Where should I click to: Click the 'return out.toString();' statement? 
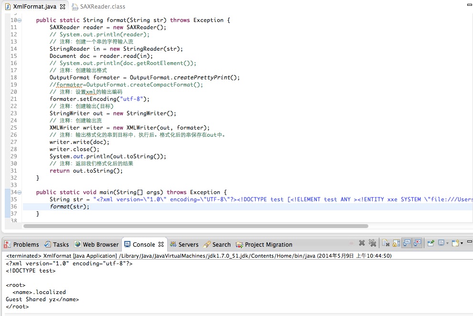[x=86, y=171]
